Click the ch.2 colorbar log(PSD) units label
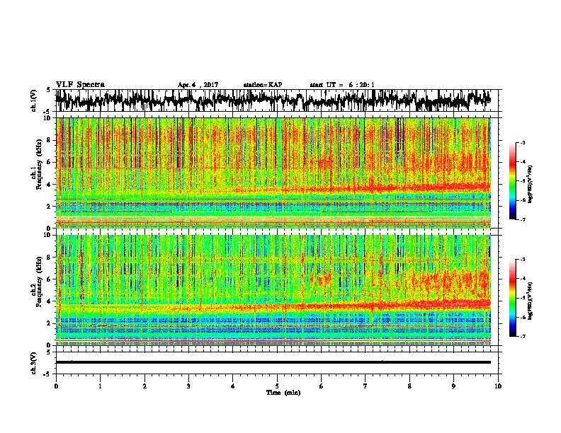 coord(531,299)
